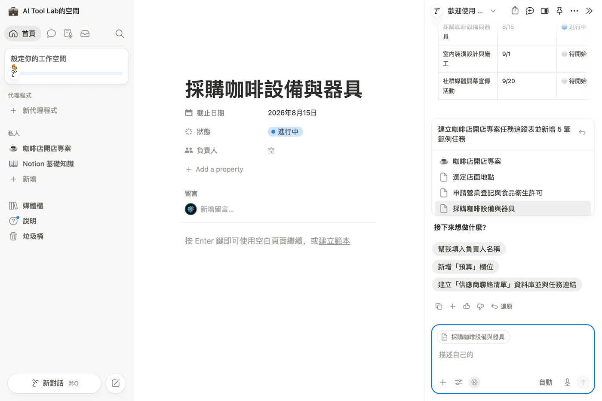Viewport: 602px width, 401px height.
Task: Open the 自動 model selector
Action: 546,383
